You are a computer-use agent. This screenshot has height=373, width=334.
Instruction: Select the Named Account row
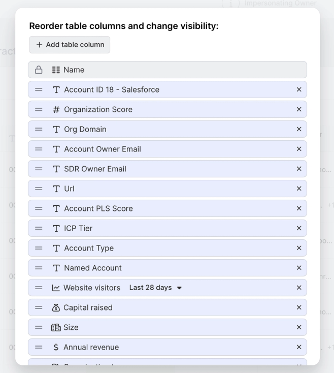click(x=168, y=268)
